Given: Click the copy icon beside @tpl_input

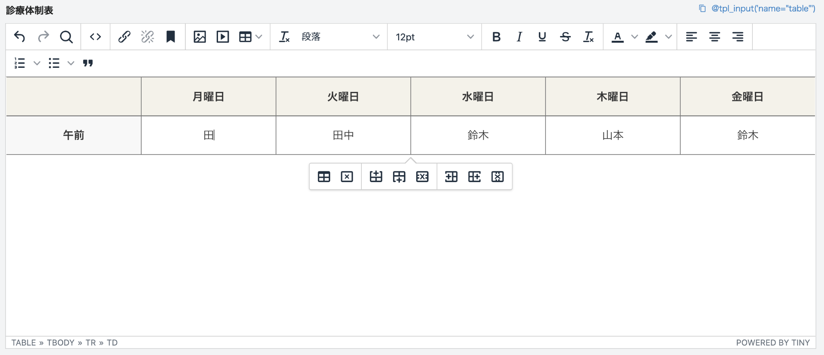Looking at the screenshot, I should coord(702,9).
